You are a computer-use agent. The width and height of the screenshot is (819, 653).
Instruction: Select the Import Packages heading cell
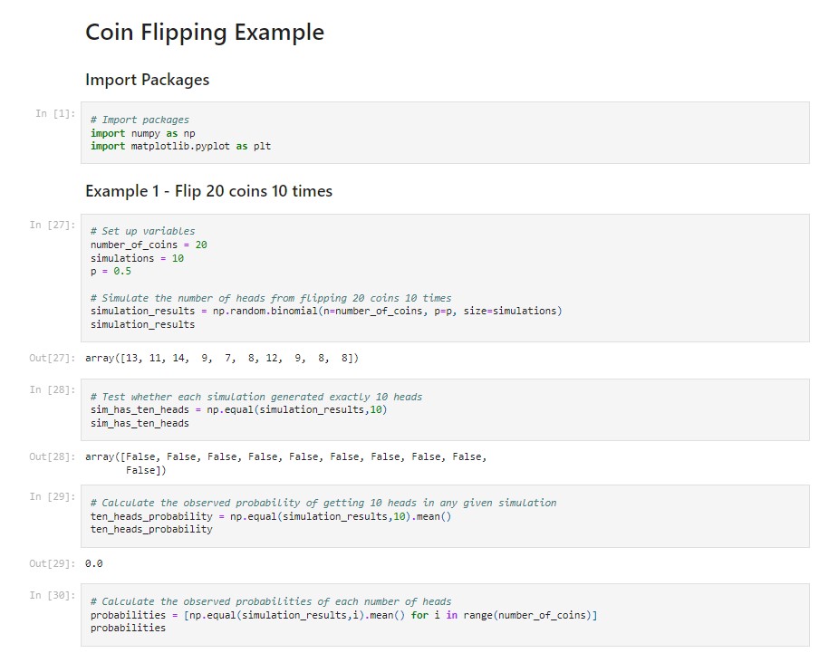[x=147, y=80]
